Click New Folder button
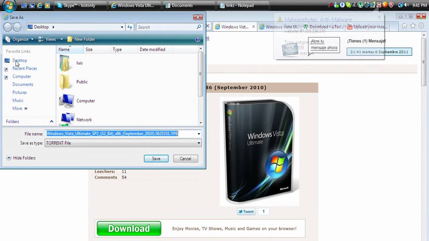Image resolution: width=429 pixels, height=241 pixels. [81, 39]
